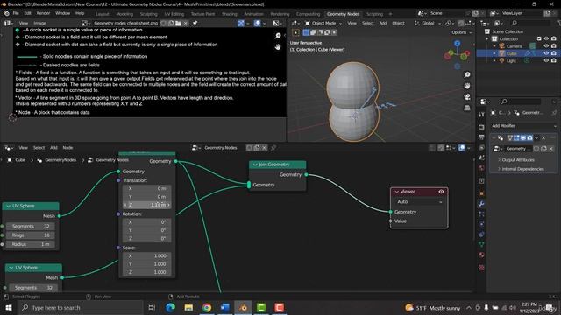Viewport: 561px width, 315px height.
Task: Switch to the Shading workspace tab
Action: [230, 14]
